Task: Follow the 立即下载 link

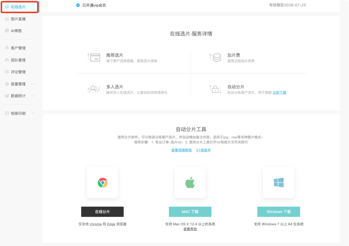Action: pyautogui.click(x=279, y=92)
